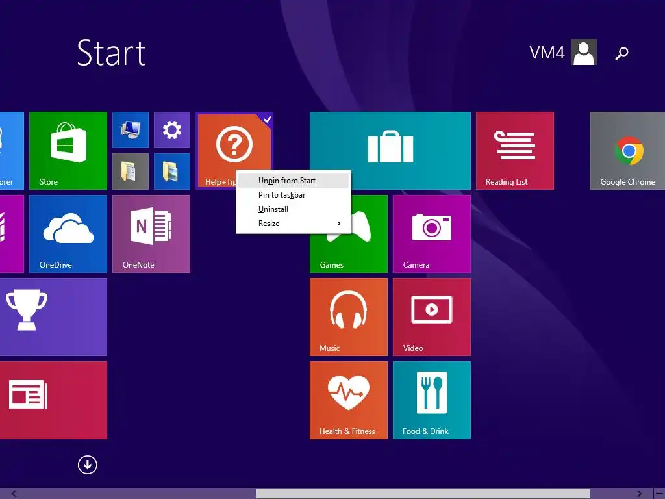Open the OneNote tile
The image size is (665, 499).
(151, 234)
